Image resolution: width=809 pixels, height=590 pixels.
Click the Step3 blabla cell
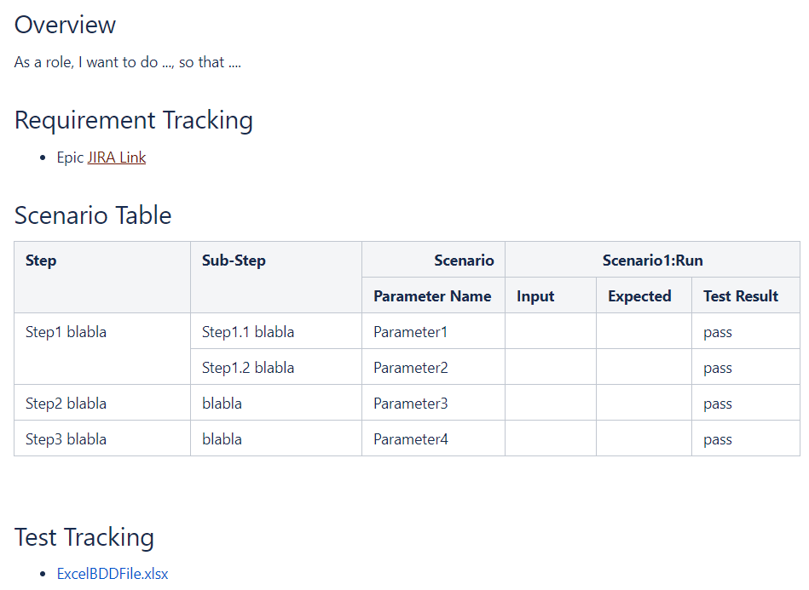click(x=66, y=439)
